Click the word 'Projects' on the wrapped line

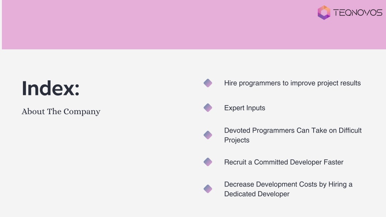[x=237, y=140]
